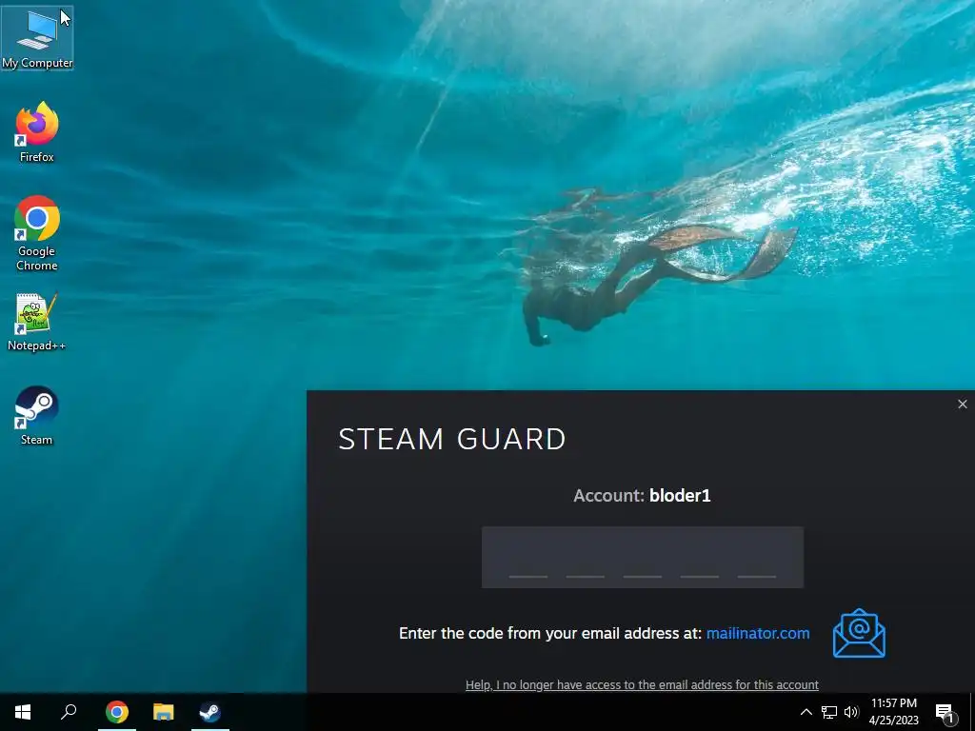The image size is (975, 731).
Task: Open the volume tray icon
Action: 851,712
